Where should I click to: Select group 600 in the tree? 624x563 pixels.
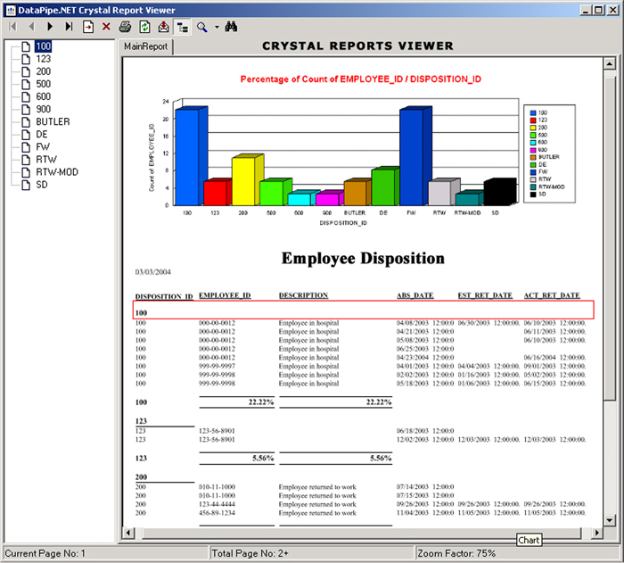pos(44,96)
